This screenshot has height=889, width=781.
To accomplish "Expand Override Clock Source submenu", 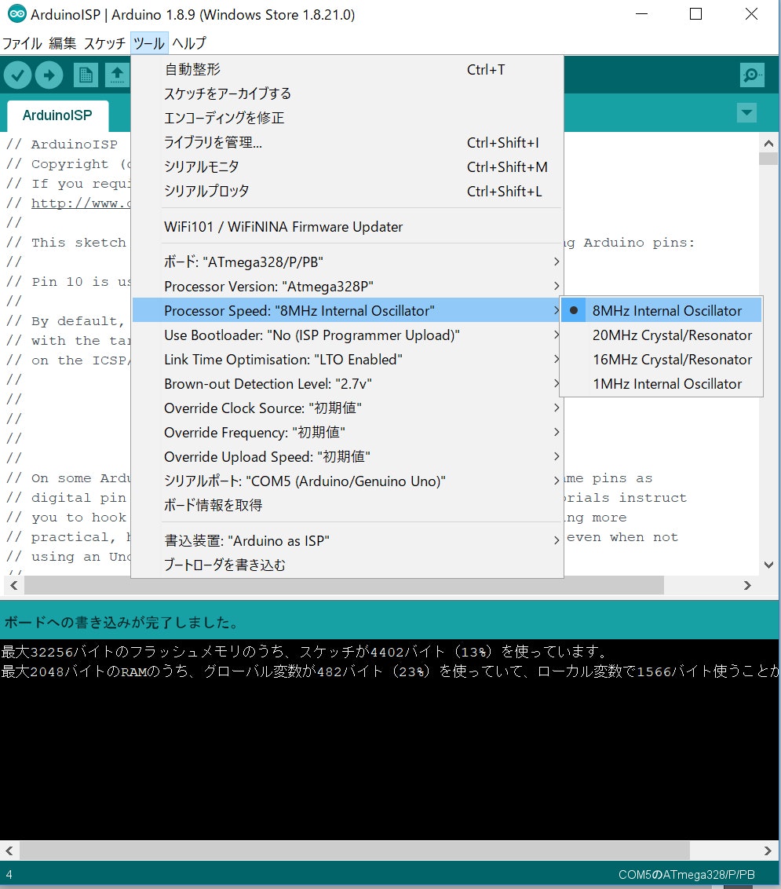I will pos(347,408).
